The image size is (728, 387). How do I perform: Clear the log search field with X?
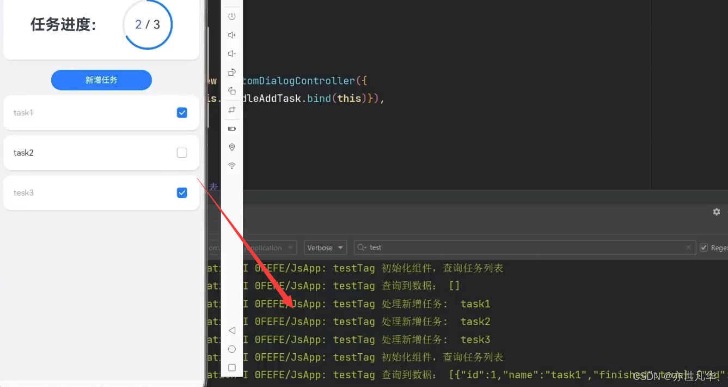[x=689, y=247]
